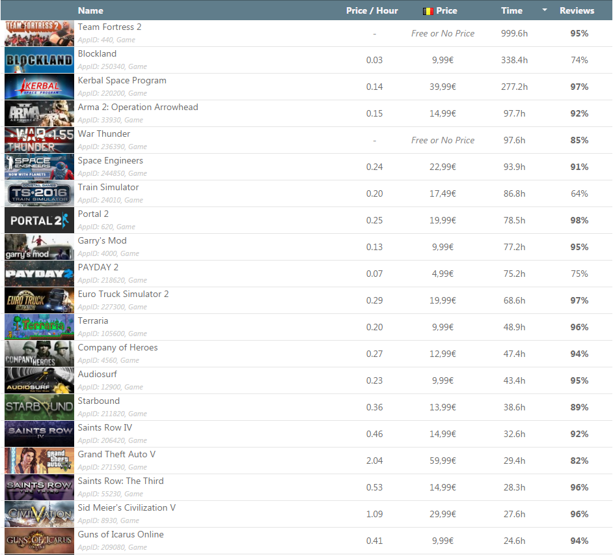The image size is (613, 555).
Task: Open the Starbound thumbnail
Action: pyautogui.click(x=39, y=407)
